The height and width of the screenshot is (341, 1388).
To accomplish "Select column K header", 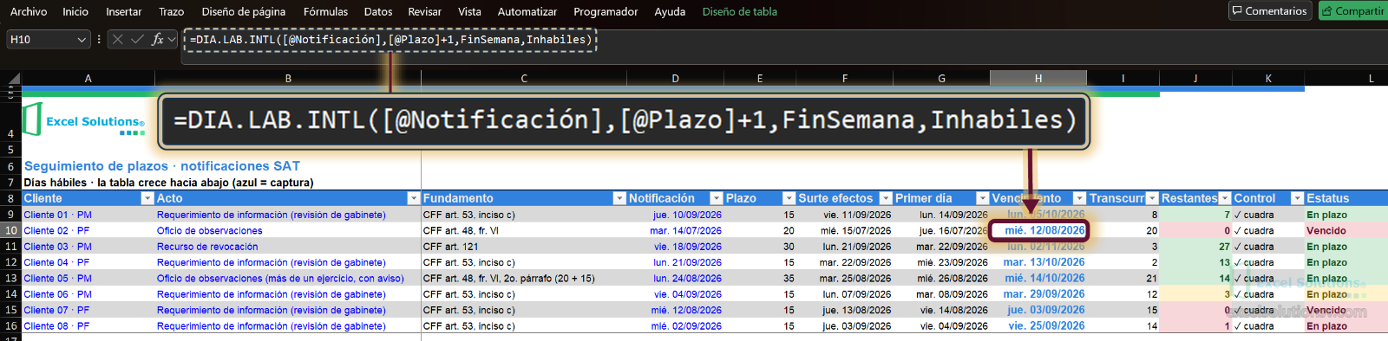I will pos(1268,78).
